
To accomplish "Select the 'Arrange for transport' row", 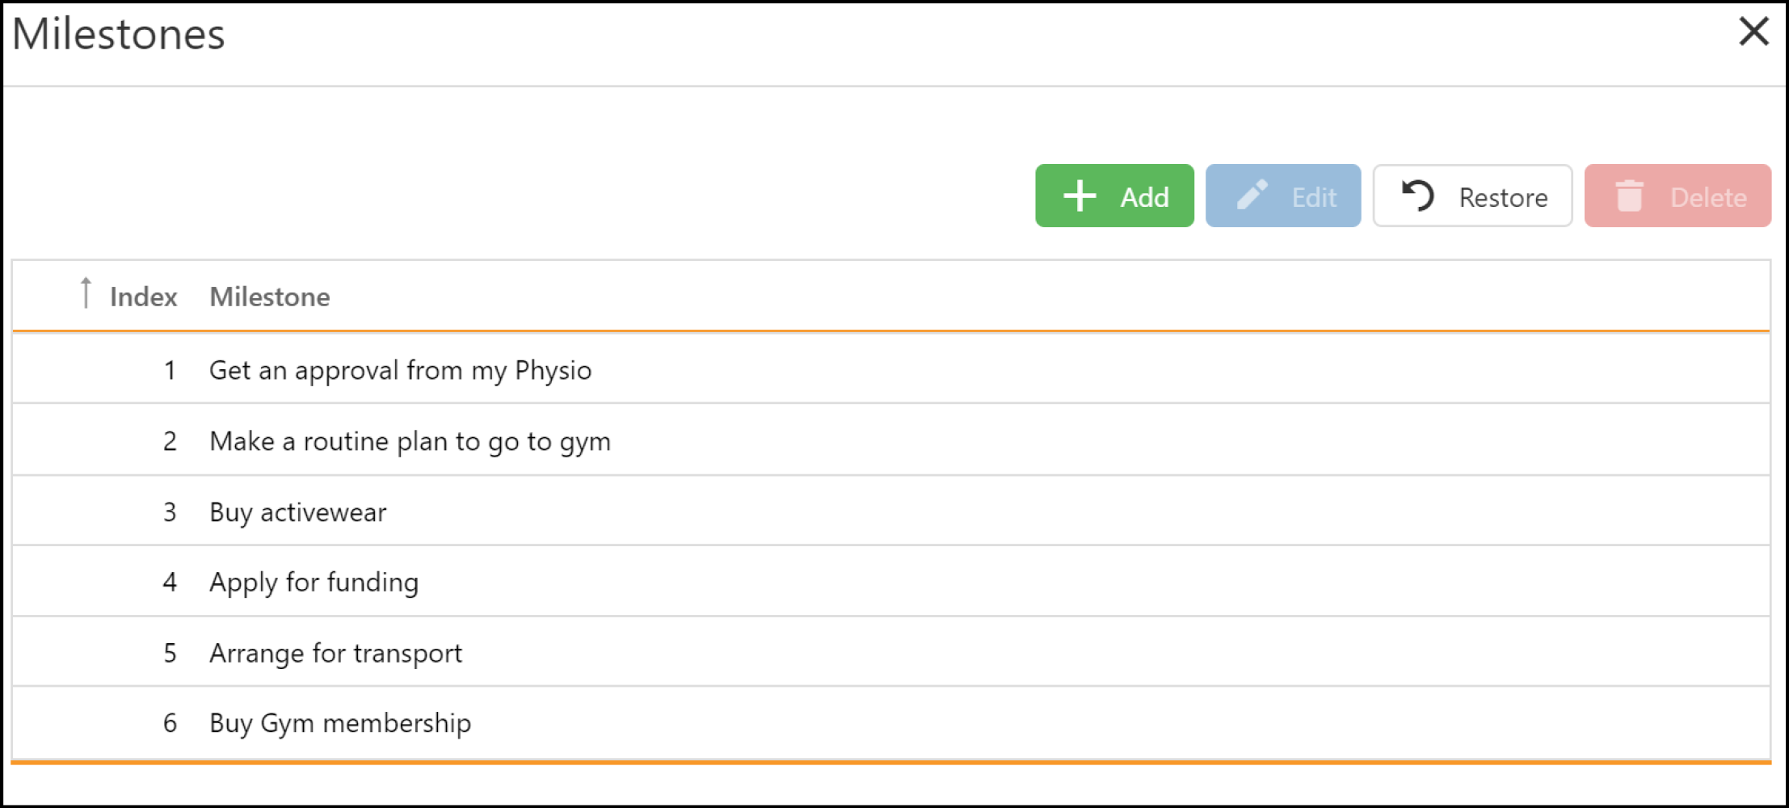I will click(x=890, y=652).
